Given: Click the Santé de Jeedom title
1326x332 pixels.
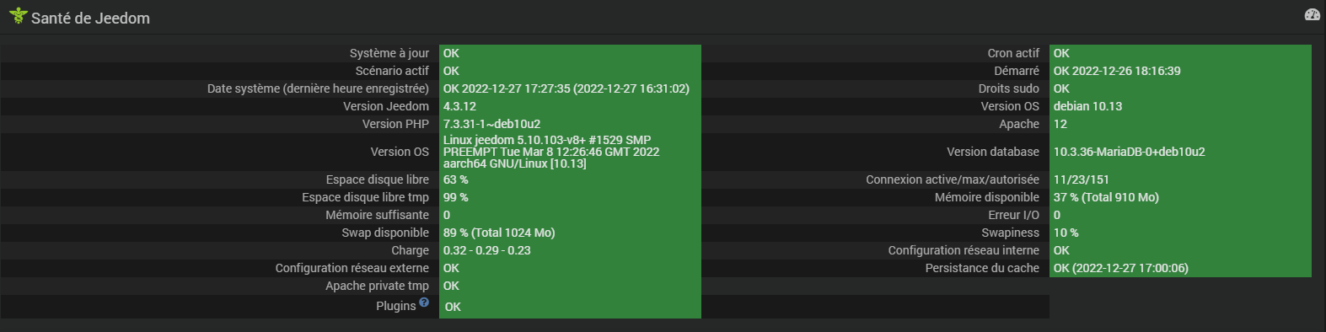Looking at the screenshot, I should 90,18.
